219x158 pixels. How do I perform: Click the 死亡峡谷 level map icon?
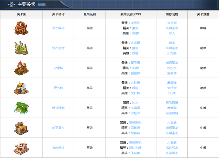coord(21,28)
